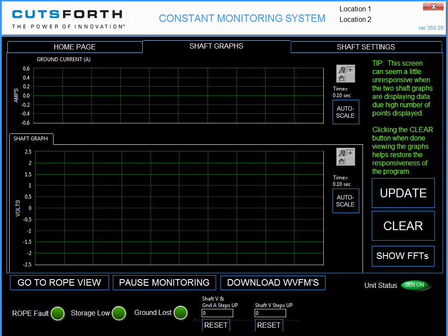Viewport: 448px width, 336px height.
Task: Clear the graphs with CLEAR button
Action: [403, 226]
